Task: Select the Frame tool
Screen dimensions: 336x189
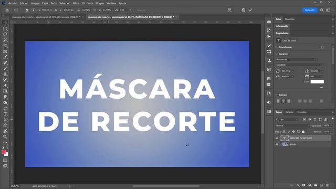Action: point(5,51)
